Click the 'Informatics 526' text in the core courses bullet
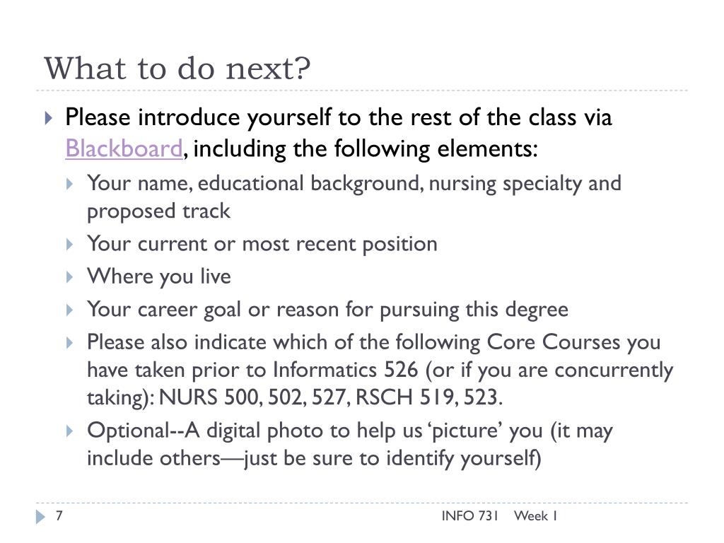 pos(345,370)
